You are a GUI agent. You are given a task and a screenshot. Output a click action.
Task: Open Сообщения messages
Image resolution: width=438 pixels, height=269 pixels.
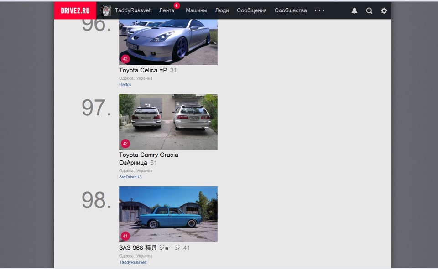tap(252, 10)
